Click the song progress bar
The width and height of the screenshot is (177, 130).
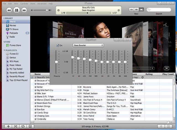pyautogui.click(x=88, y=13)
